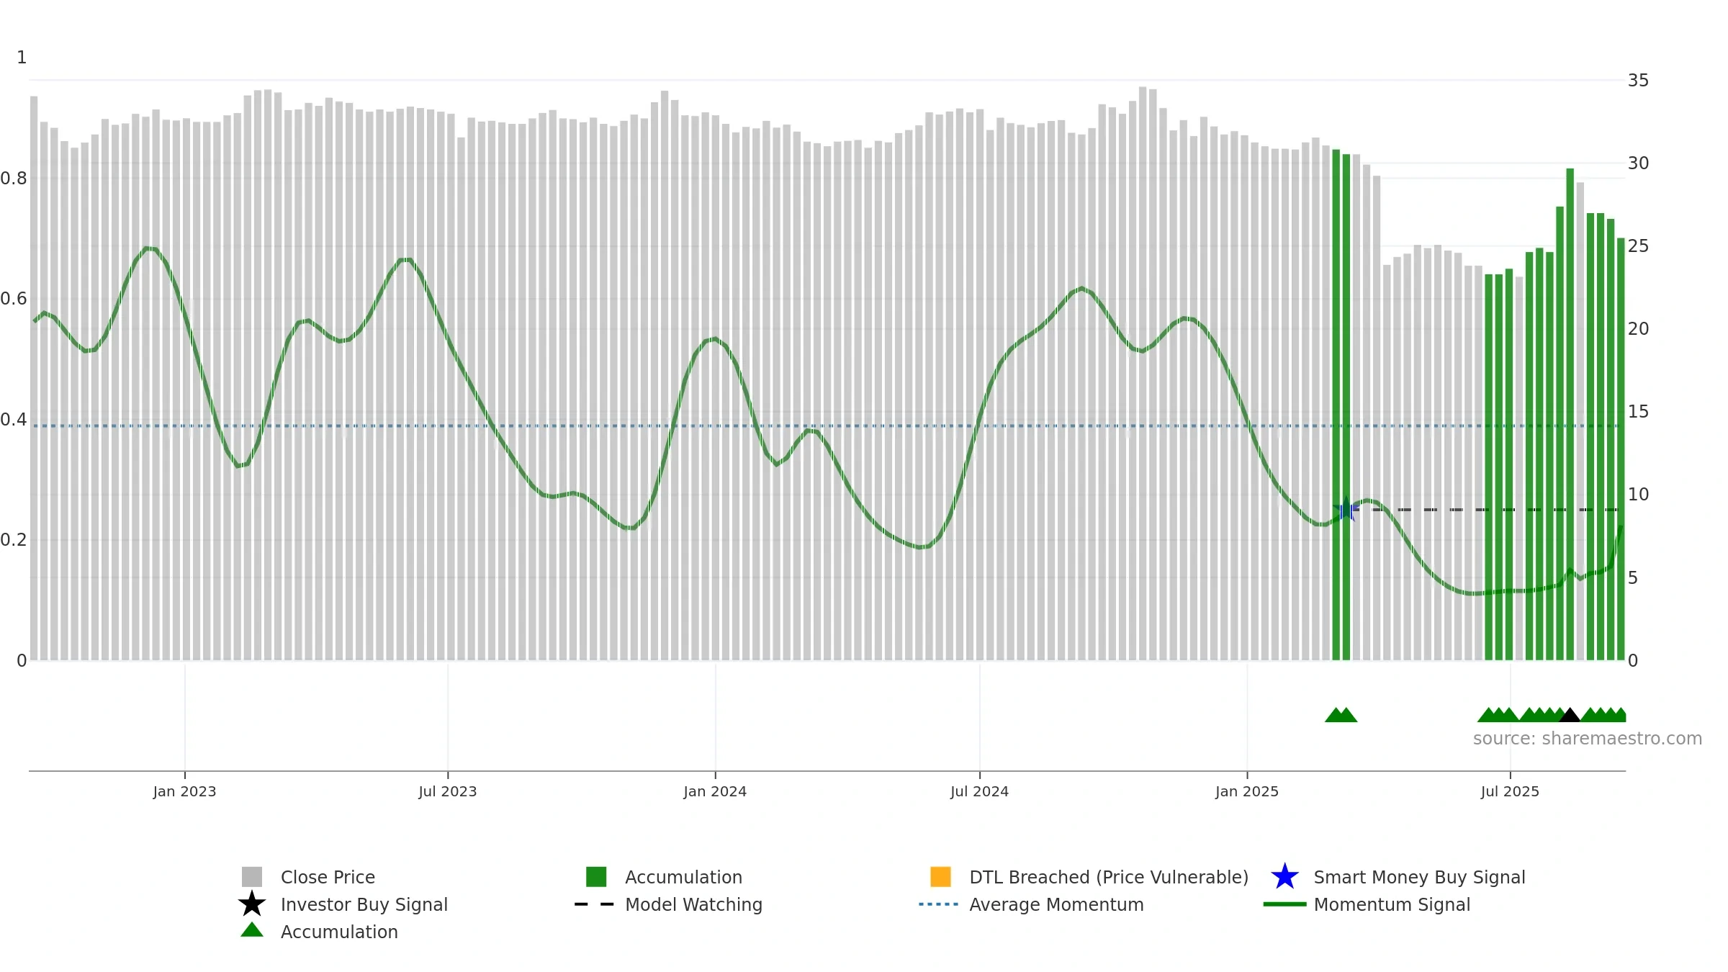1728x972 pixels.
Task: Click the first green accumulation triangle after Jan 2025
Action: click(1334, 715)
